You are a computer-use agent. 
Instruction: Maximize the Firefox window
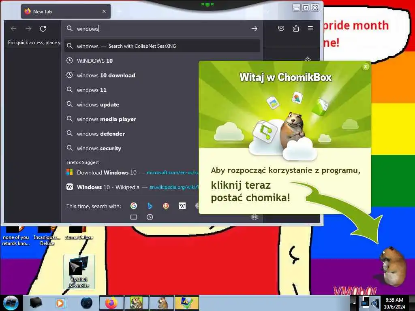pos(306,8)
